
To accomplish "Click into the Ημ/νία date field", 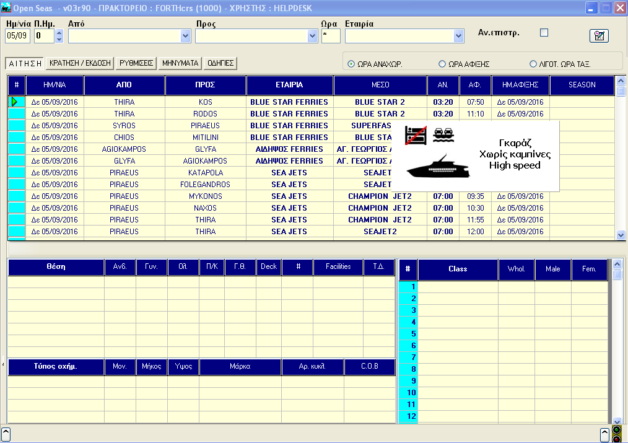I will click(x=17, y=36).
